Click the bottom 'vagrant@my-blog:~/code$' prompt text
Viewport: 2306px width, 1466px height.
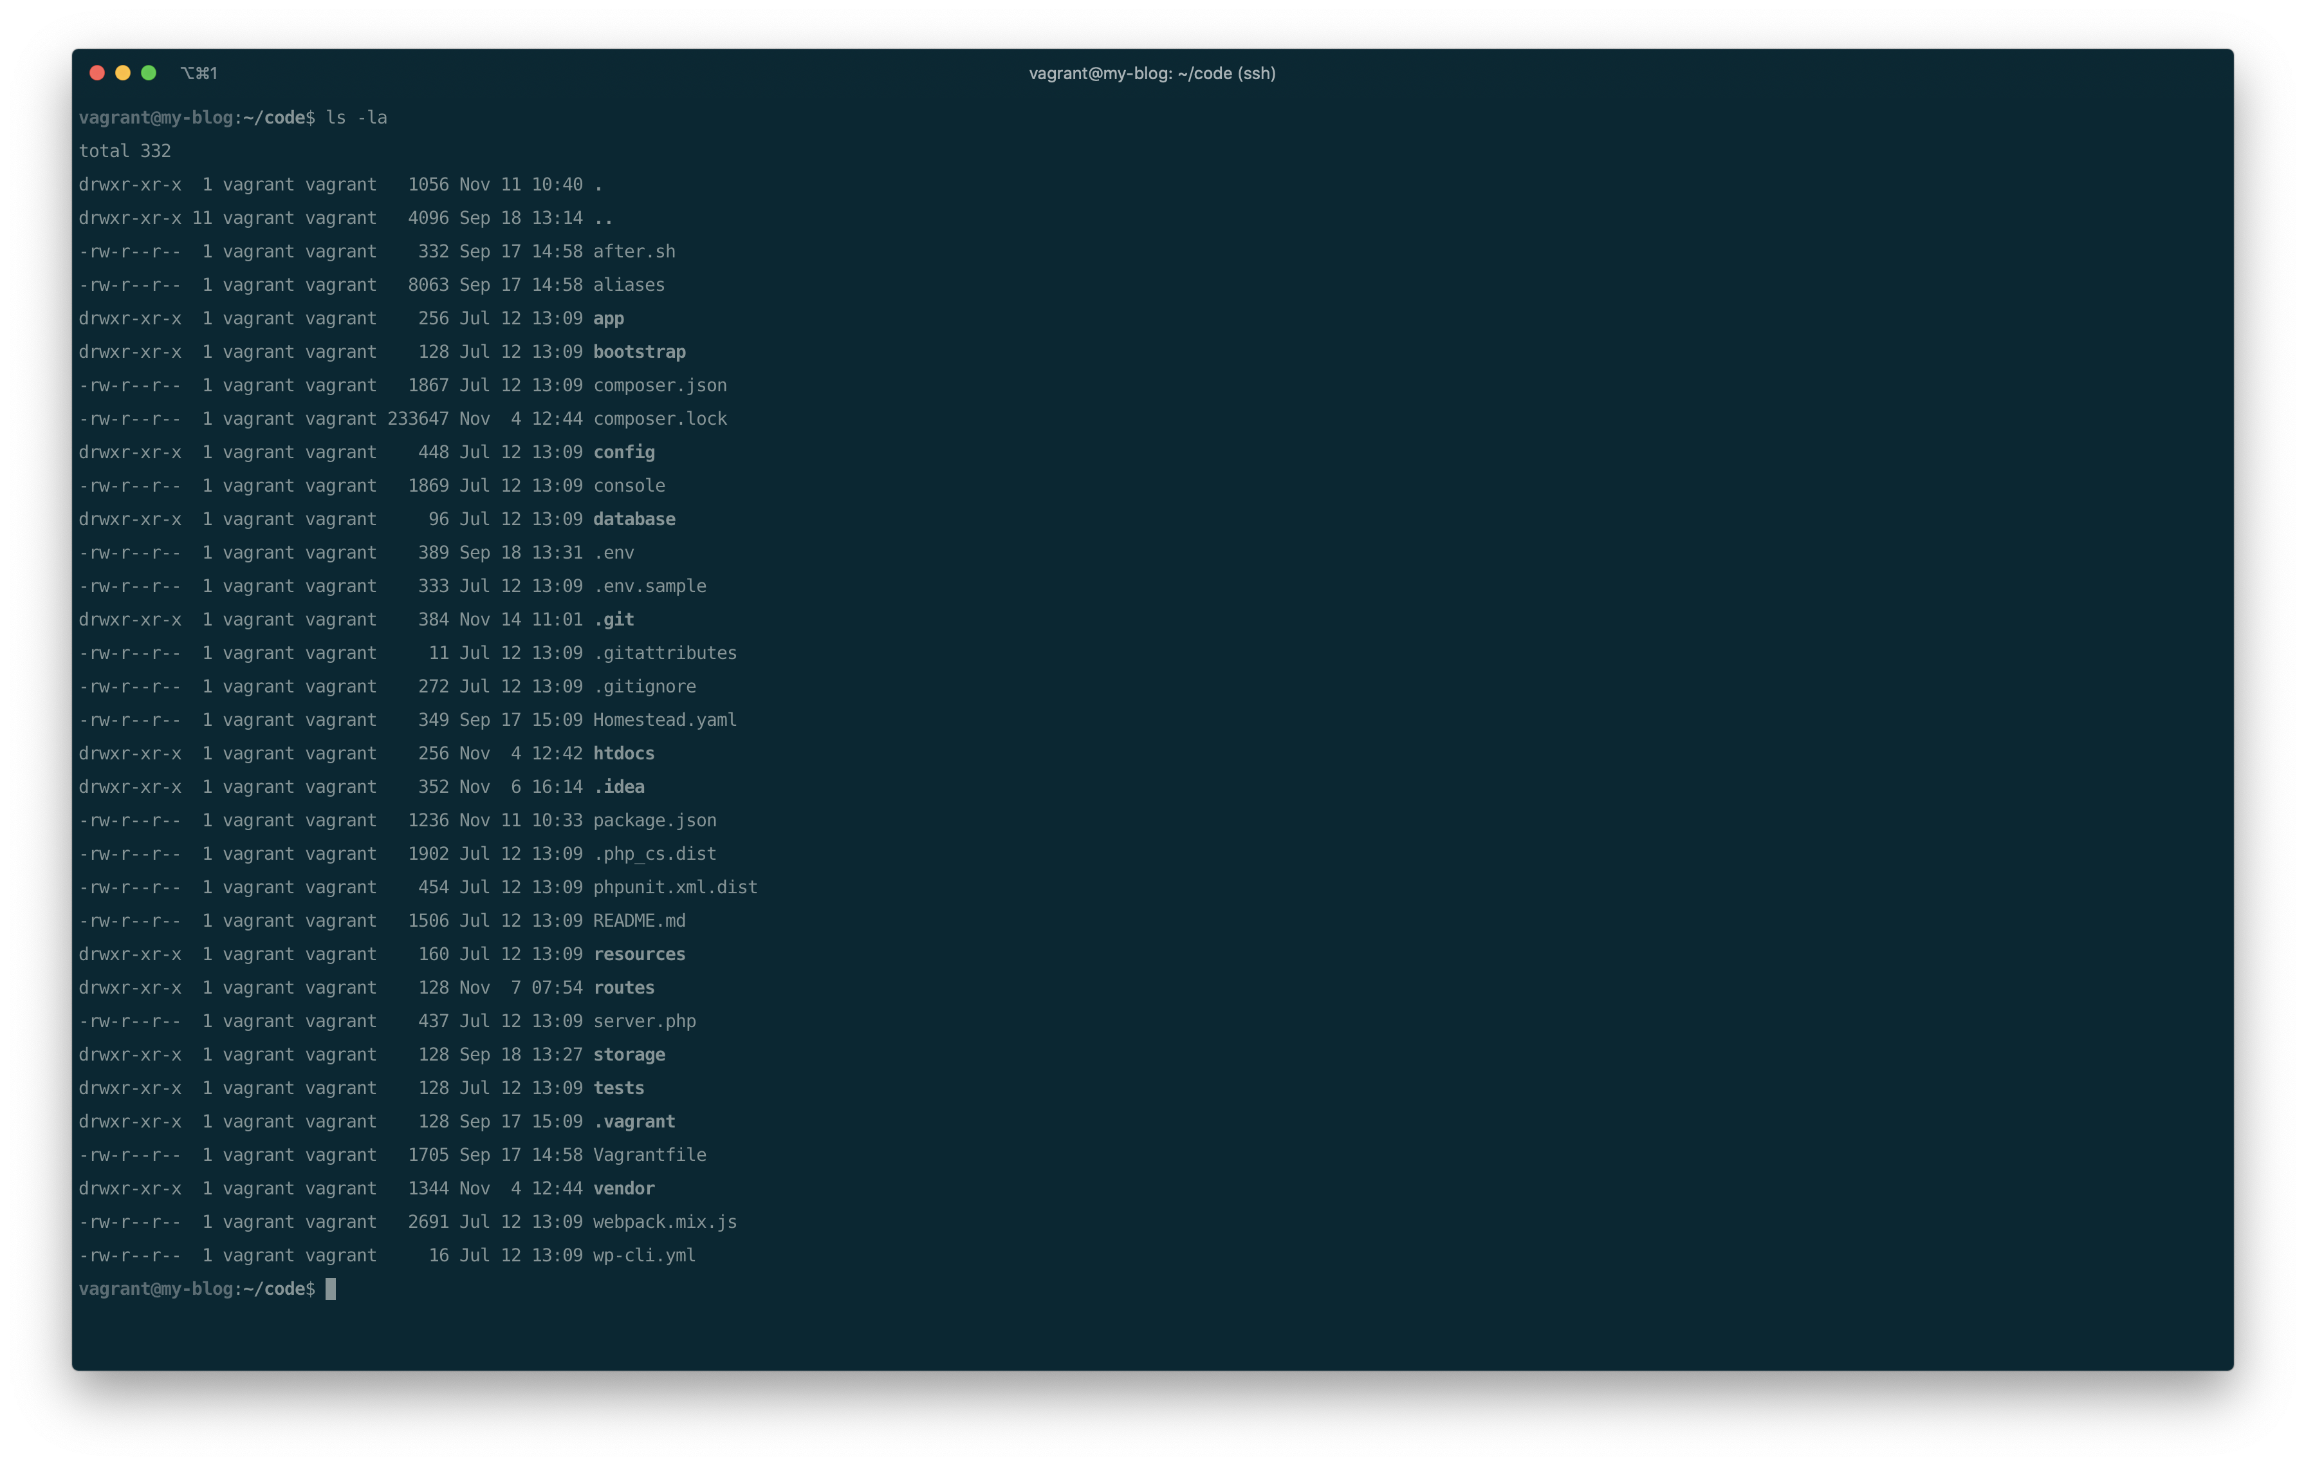[x=198, y=1290]
